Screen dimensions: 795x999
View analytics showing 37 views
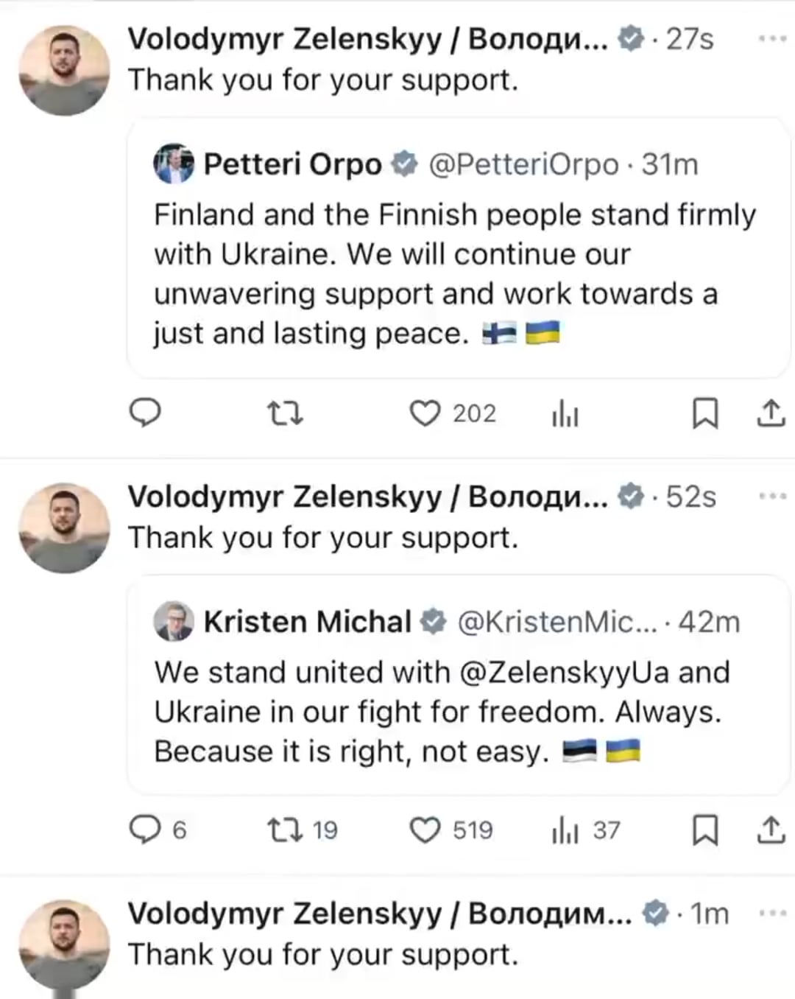(586, 831)
